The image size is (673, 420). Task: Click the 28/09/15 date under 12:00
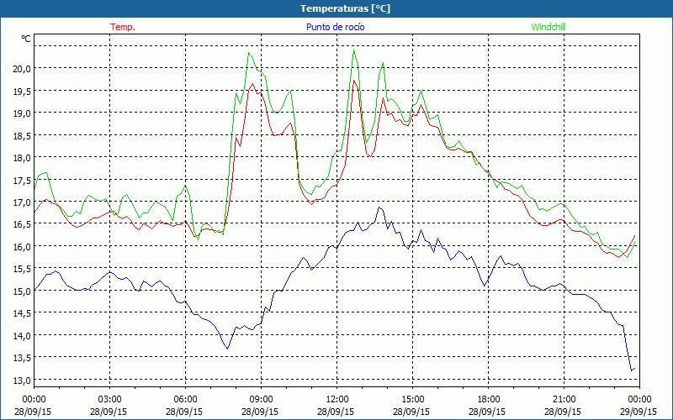click(336, 412)
